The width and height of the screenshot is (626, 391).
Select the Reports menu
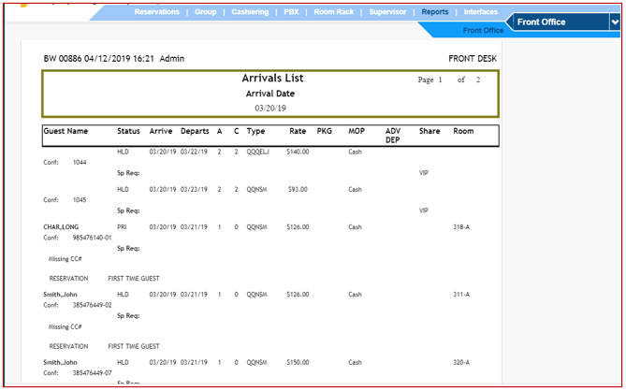(x=434, y=12)
